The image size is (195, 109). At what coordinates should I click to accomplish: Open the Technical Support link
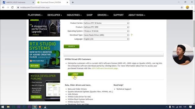click(124, 89)
